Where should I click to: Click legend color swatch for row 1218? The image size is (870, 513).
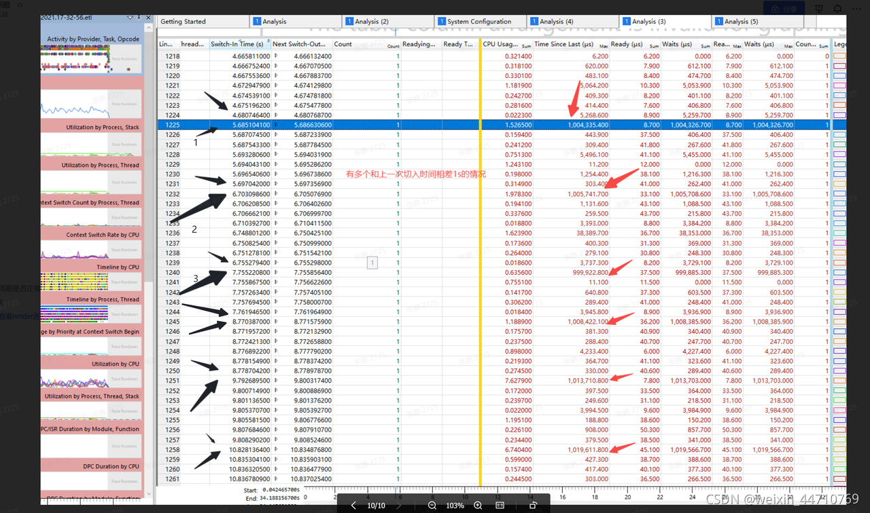point(839,56)
